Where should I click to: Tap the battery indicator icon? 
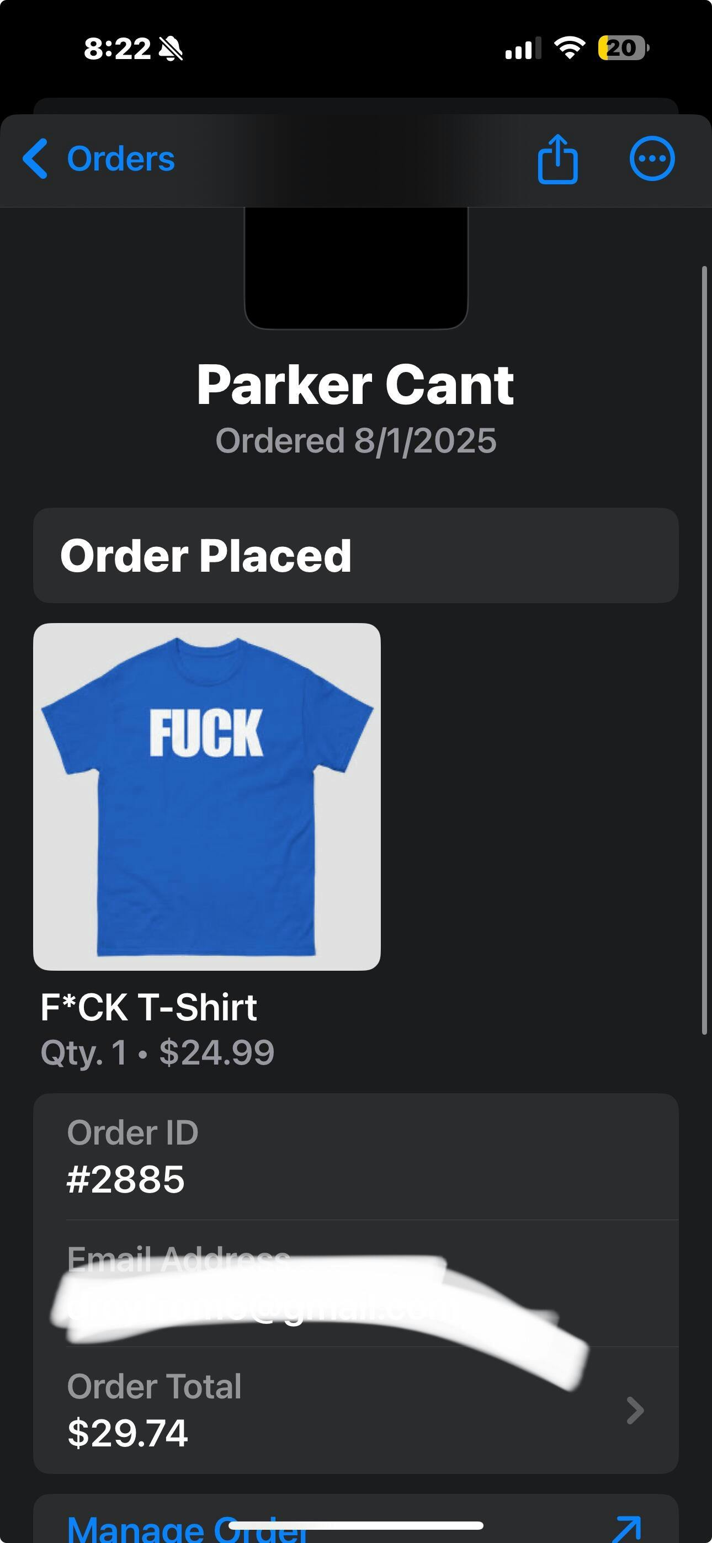[x=623, y=48]
